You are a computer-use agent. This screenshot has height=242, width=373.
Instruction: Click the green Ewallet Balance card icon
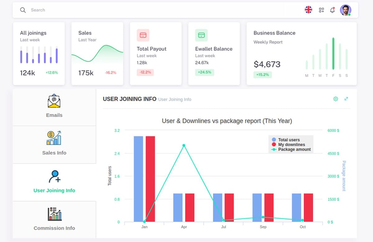coord(201,35)
